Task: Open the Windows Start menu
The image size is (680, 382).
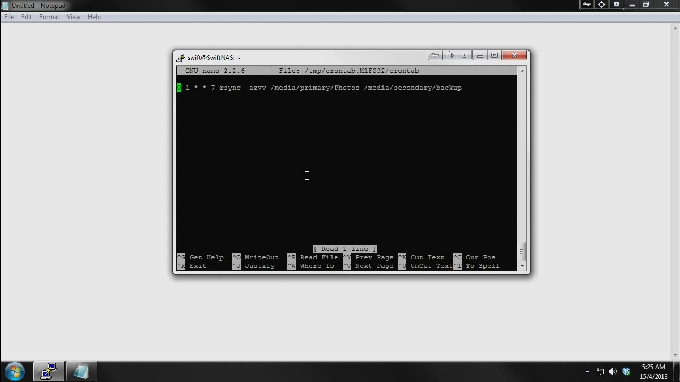Action: (14, 371)
